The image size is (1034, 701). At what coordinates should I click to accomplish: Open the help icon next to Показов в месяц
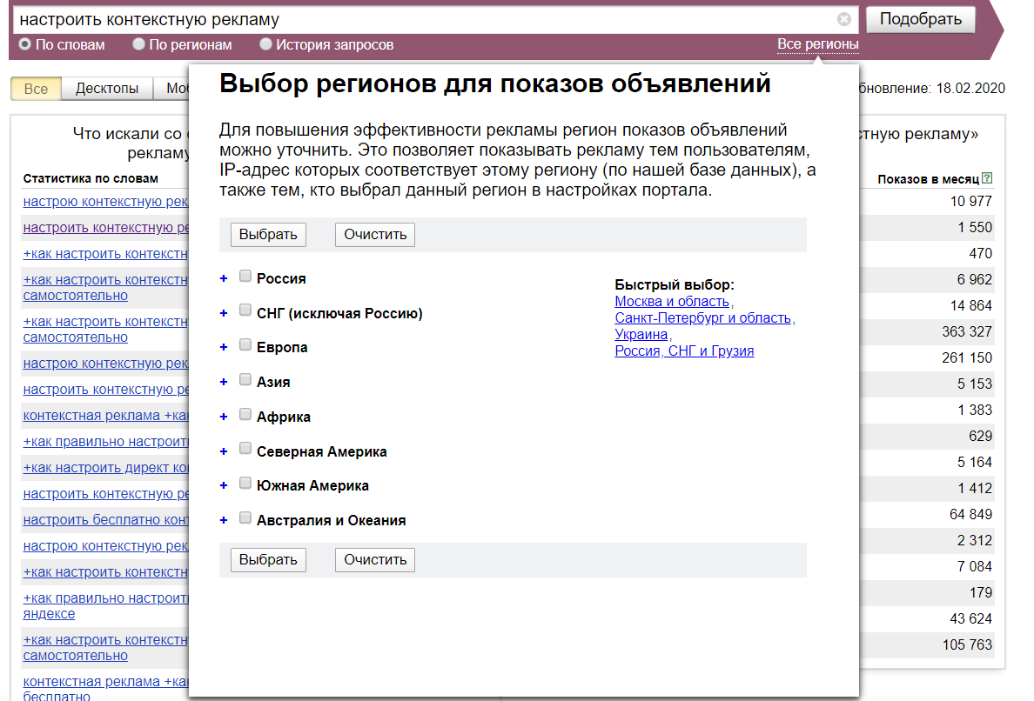[986, 178]
